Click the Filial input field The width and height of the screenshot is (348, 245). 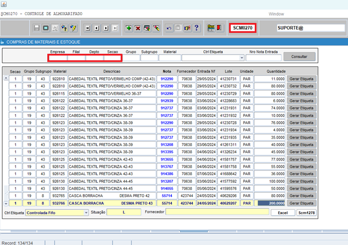76,58
